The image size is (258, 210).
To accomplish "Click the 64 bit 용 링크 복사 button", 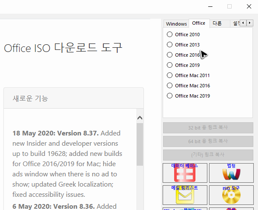I will click(x=208, y=141).
